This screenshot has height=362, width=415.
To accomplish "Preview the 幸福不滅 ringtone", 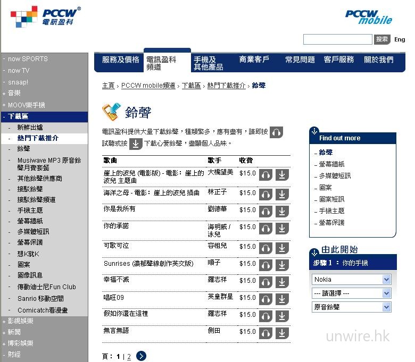I will pos(265,282).
